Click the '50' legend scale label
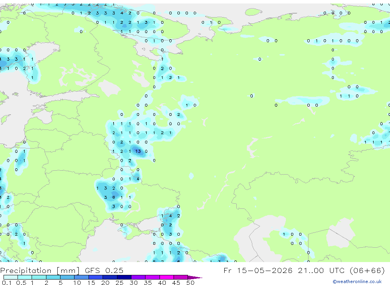The width and height of the screenshot is (390, 285). (x=190, y=283)
